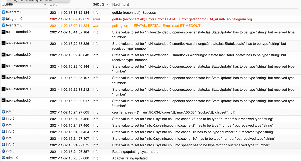The height and width of the screenshot is (161, 301).
Task: Click the info adapter icon in the 15:24:27.460 row
Action: [x=3, y=125]
